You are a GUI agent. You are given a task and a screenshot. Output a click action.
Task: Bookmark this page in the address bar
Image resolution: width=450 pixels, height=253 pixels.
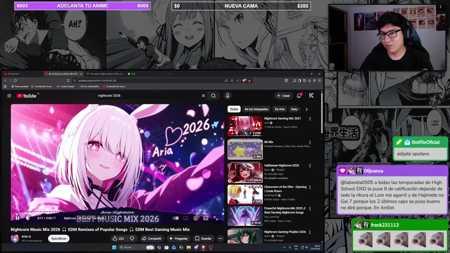(x=68, y=80)
